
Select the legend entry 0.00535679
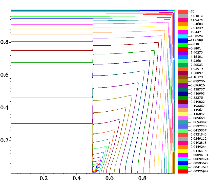[x=199, y=163]
